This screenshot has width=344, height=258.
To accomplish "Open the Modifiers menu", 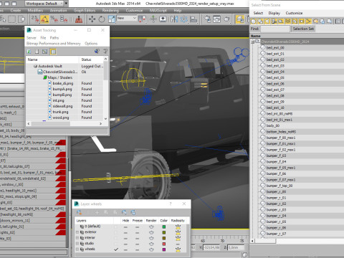I will click(35, 11).
